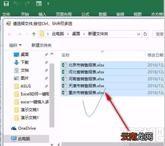Sort files by 修改日期 column header
The image size is (165, 146).
click(x=155, y=55)
